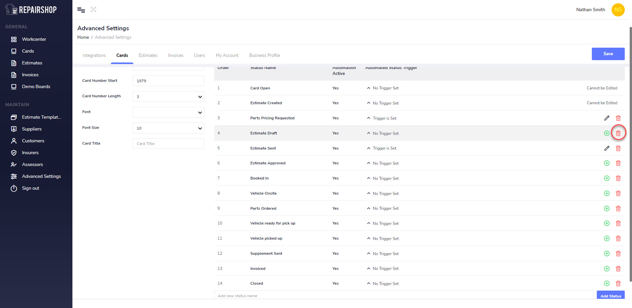
Task: Collapse Parts Pricing Requested trigger chevron
Action: click(369, 118)
